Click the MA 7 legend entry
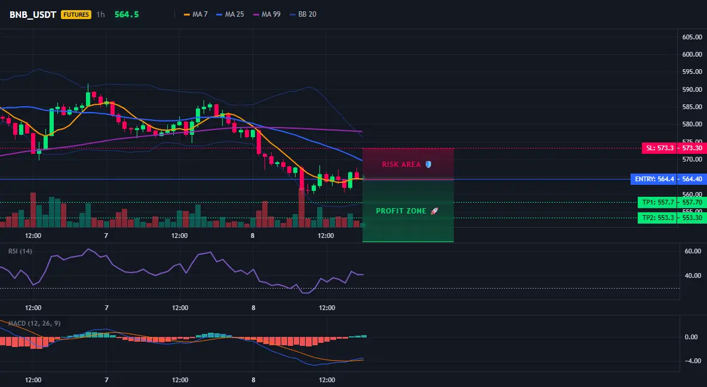The height and width of the screenshot is (387, 707). 196,14
